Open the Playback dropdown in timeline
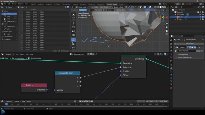The height and width of the screenshot is (115, 205). click(x=10, y=101)
